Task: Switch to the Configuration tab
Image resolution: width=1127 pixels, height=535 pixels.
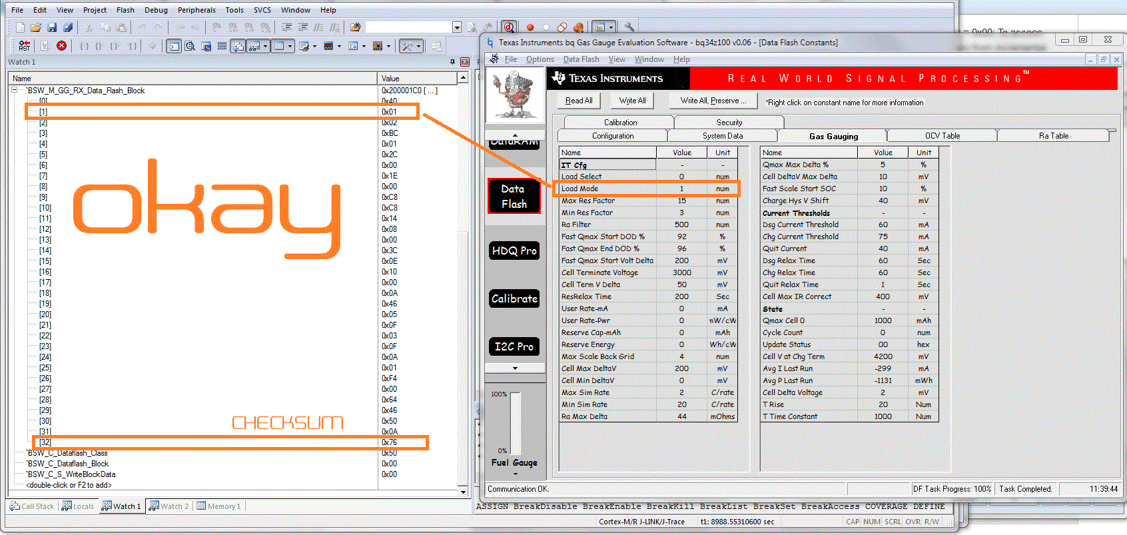Action: [613, 136]
